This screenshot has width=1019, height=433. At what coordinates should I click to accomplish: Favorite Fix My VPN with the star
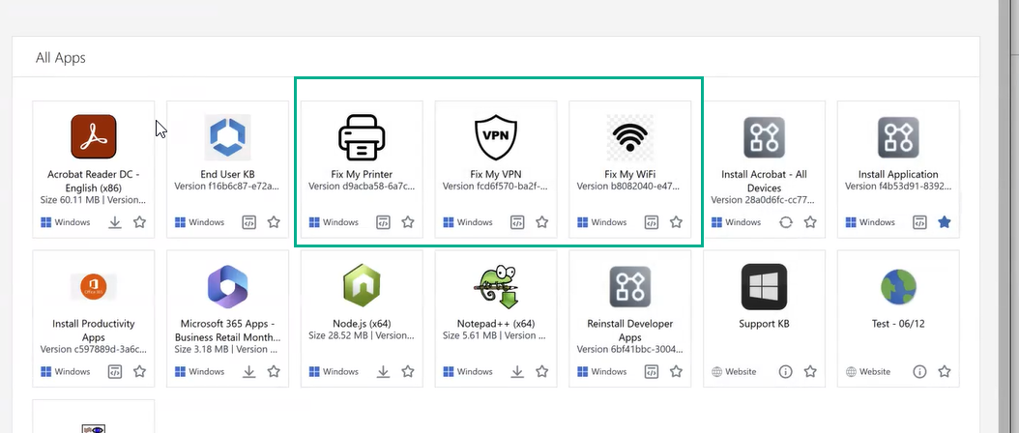(542, 222)
